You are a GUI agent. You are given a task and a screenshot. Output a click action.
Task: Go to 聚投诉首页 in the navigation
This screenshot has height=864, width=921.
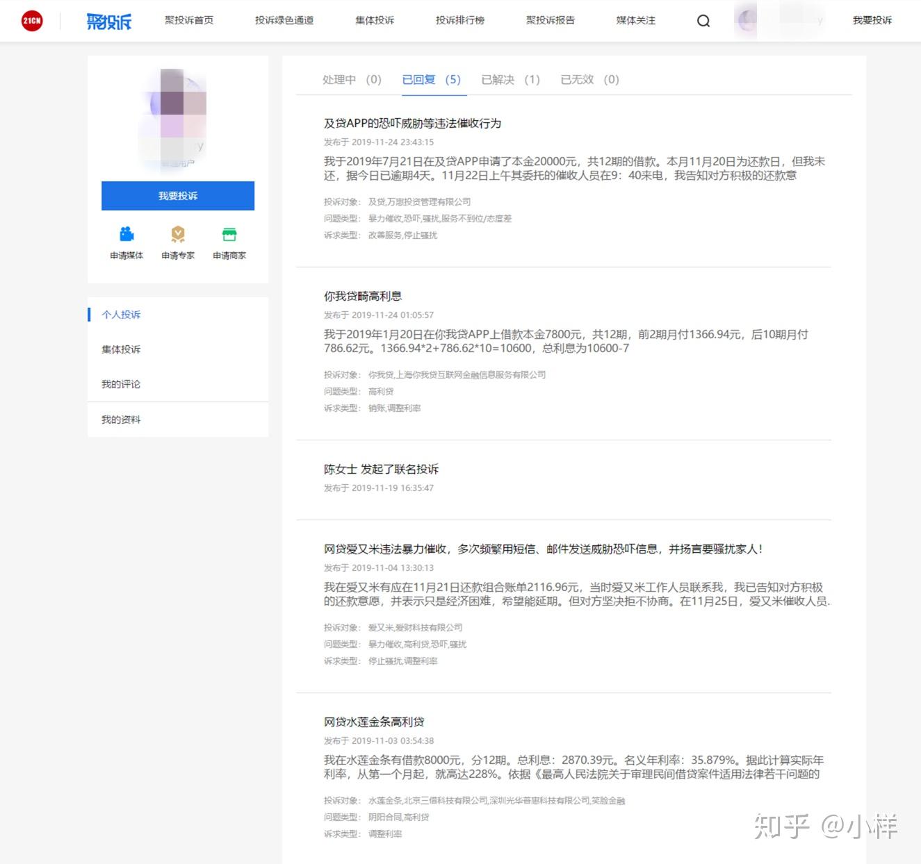point(189,21)
